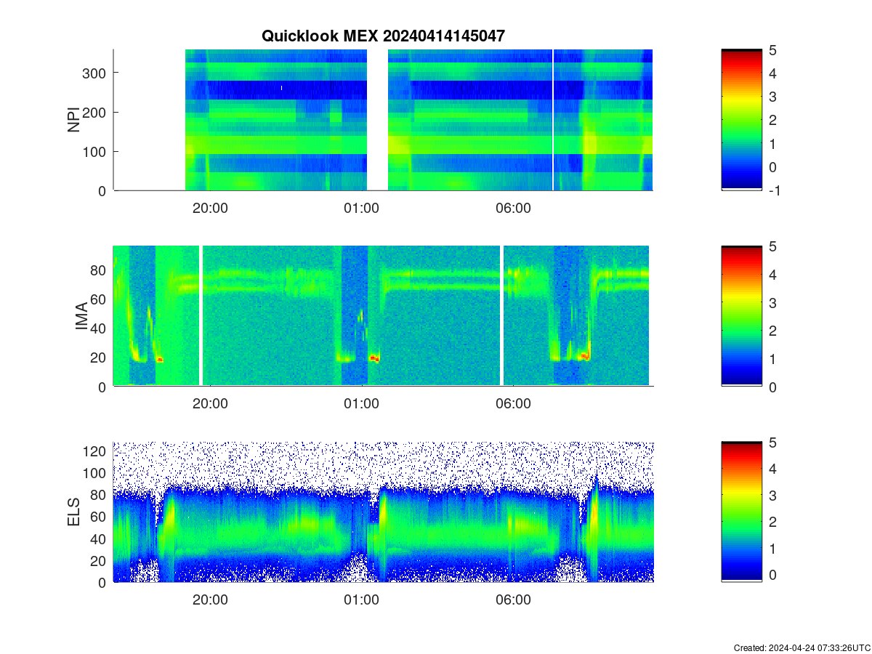This screenshot has width=872, height=654.
Task: Click the 5 label on IMA colorbar
Action: [772, 246]
